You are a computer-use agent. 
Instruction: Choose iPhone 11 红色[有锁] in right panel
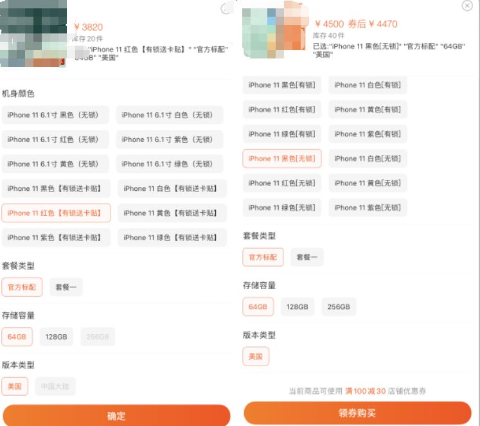click(x=282, y=110)
